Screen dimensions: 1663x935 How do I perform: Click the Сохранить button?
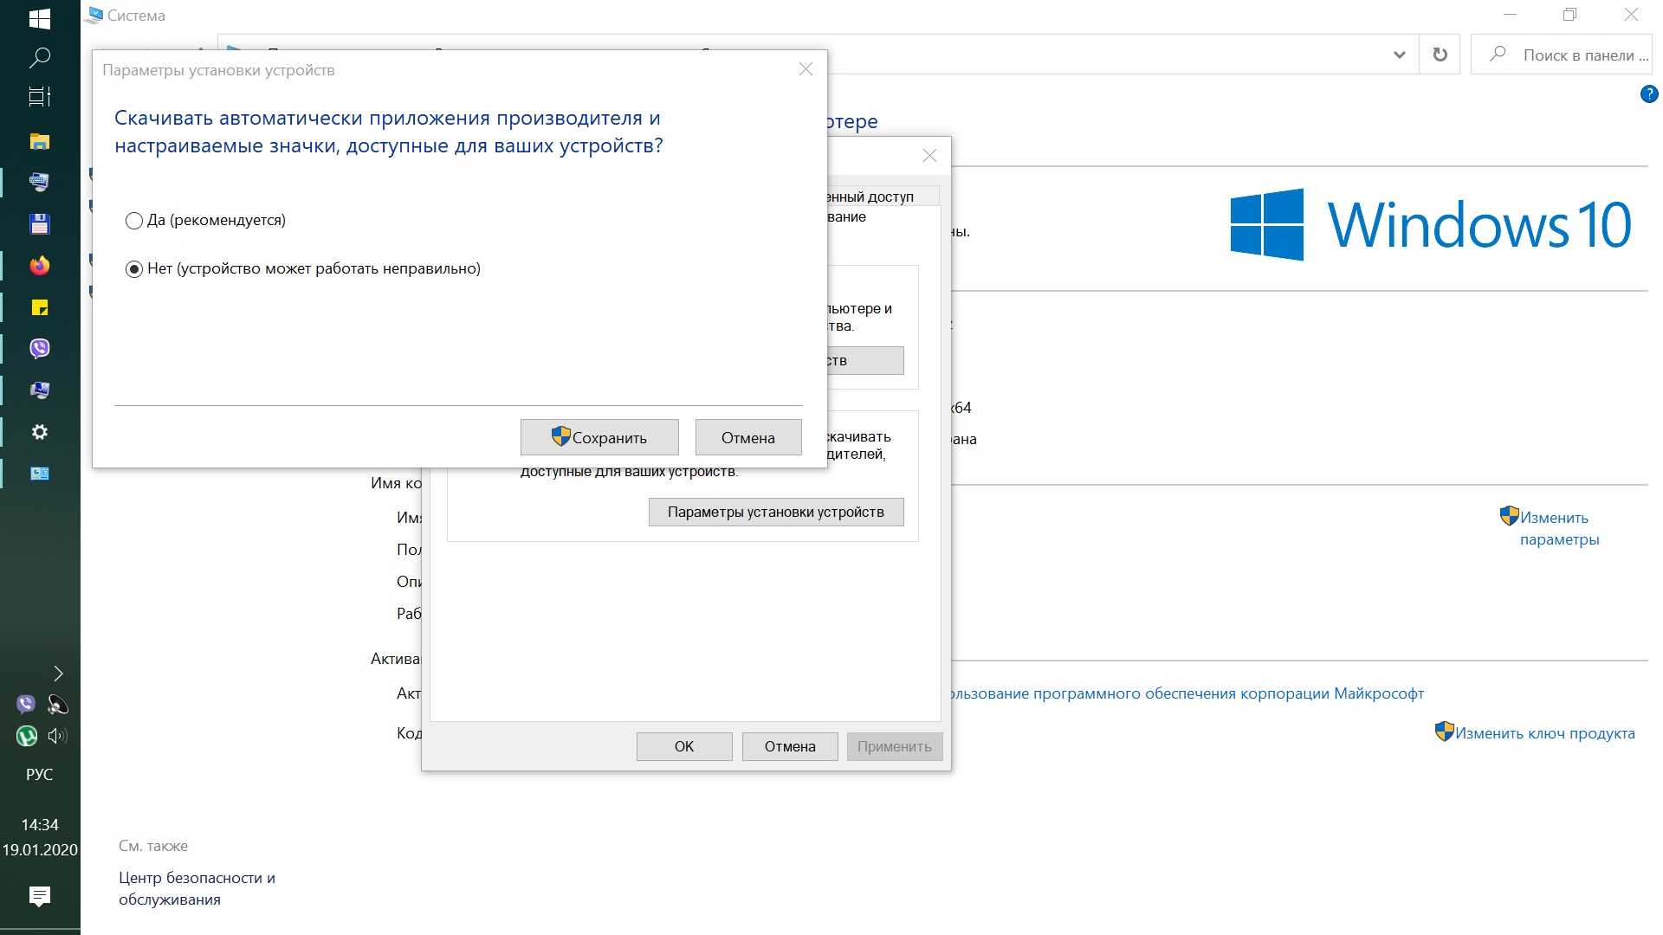point(599,437)
